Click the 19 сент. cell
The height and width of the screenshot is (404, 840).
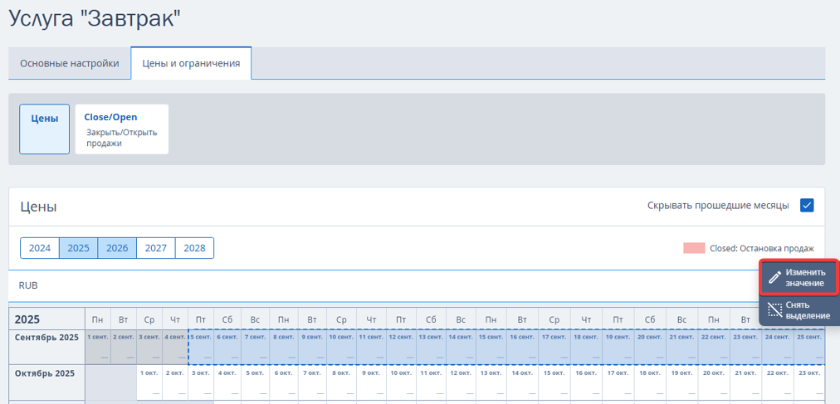pos(618,348)
